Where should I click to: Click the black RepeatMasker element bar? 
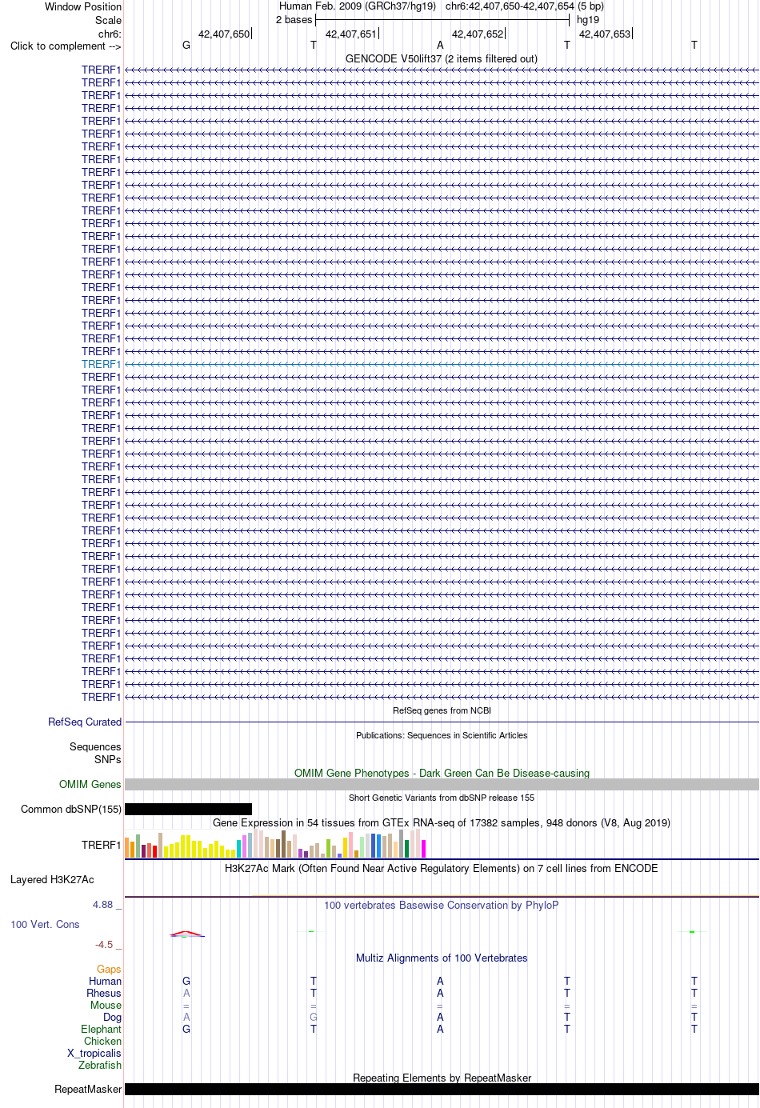(442, 1089)
